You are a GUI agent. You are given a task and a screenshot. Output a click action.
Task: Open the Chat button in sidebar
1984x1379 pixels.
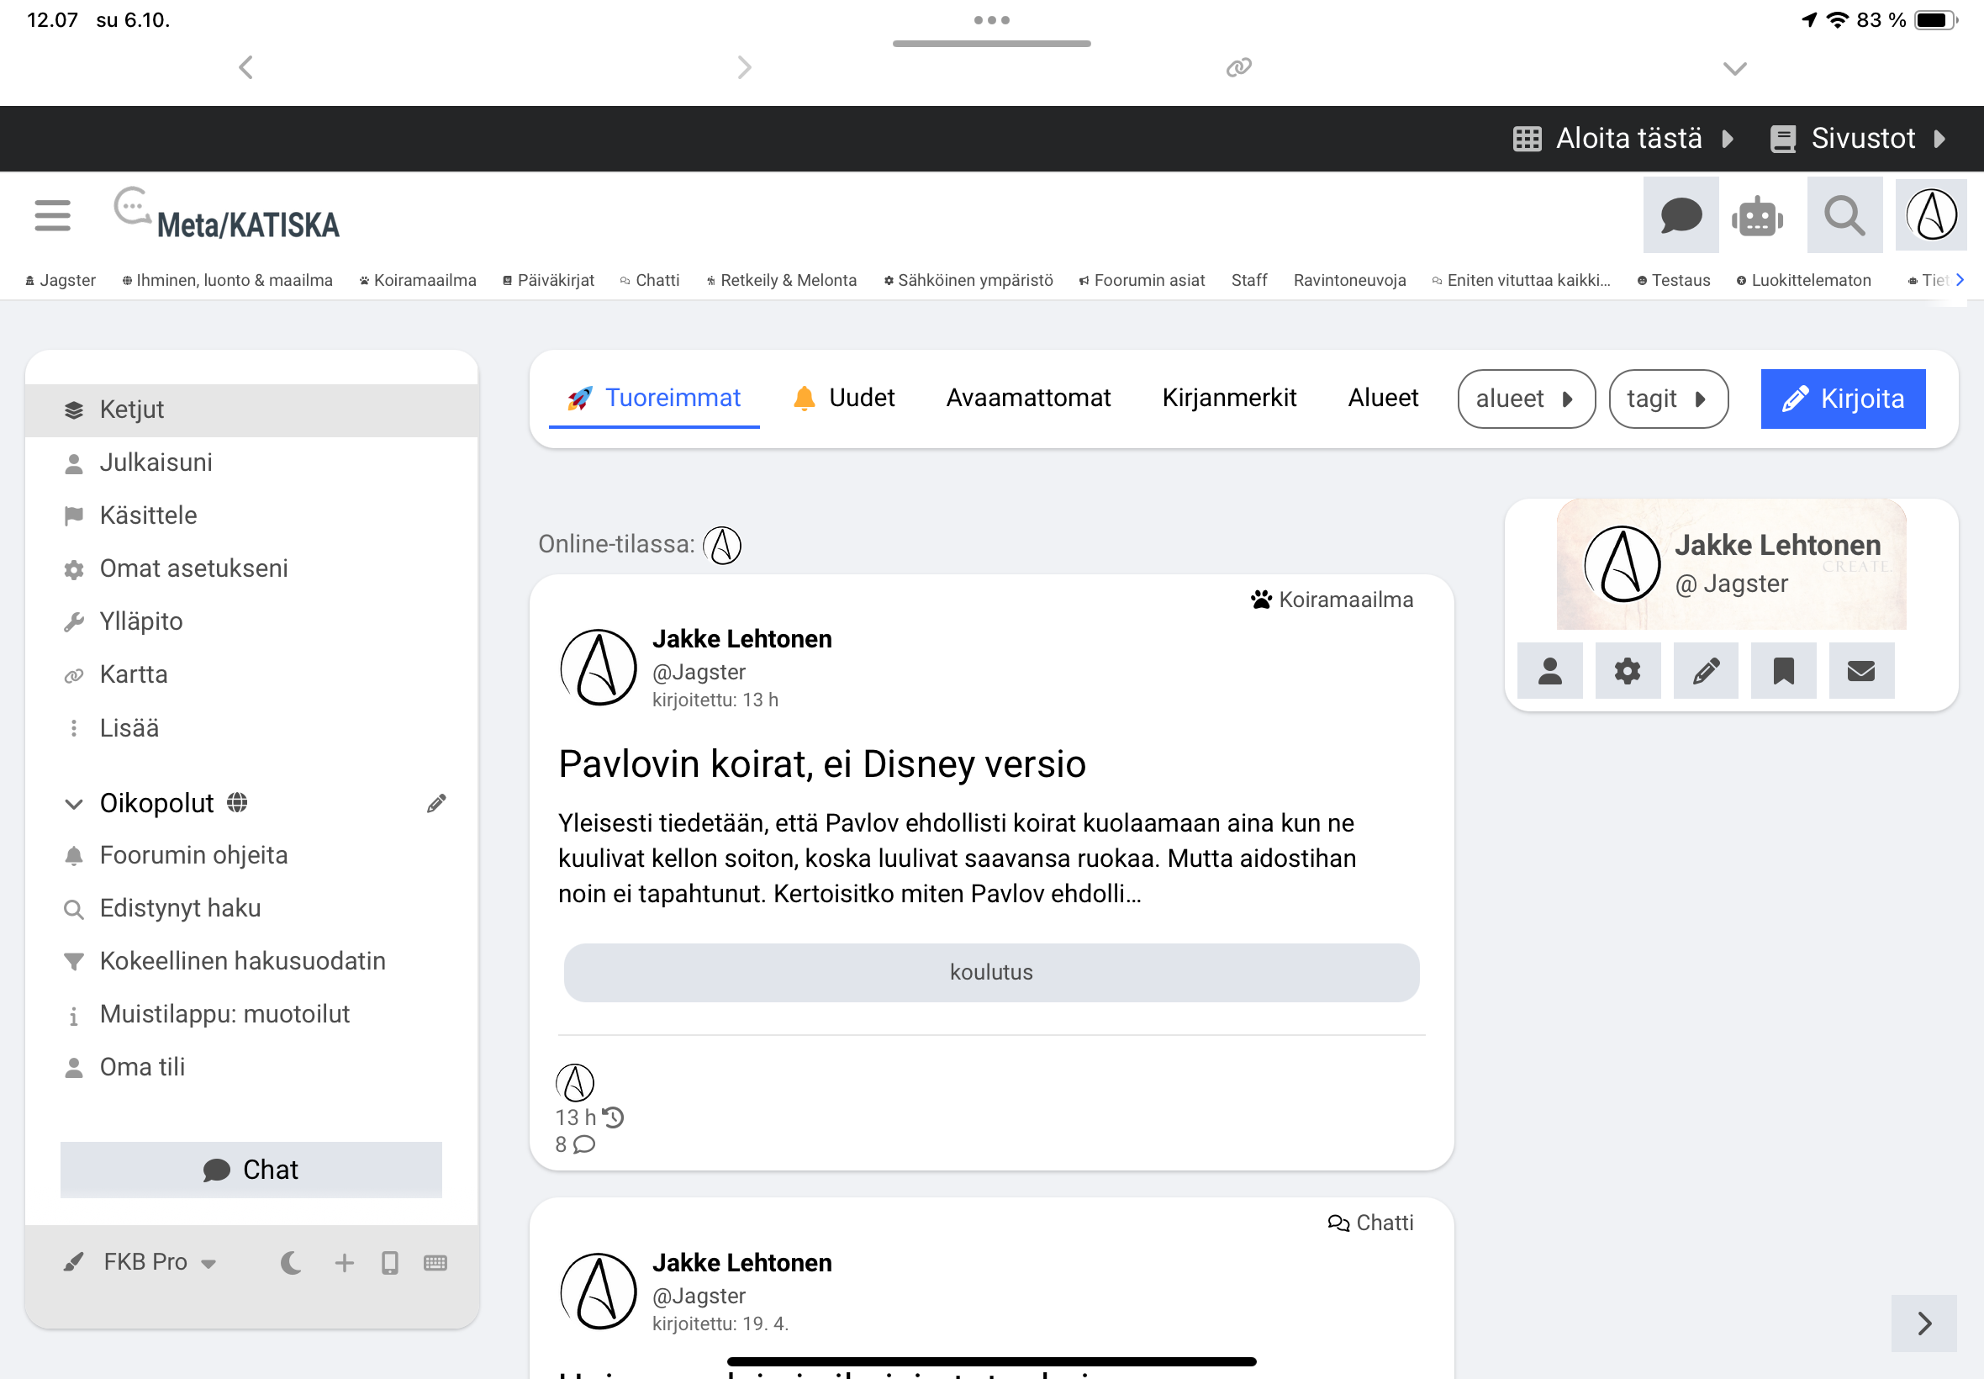pos(251,1169)
